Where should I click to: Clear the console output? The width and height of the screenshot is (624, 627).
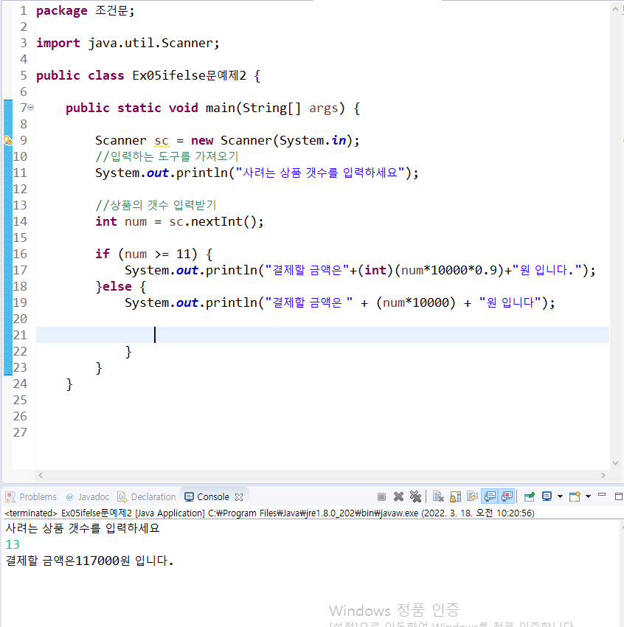439,496
